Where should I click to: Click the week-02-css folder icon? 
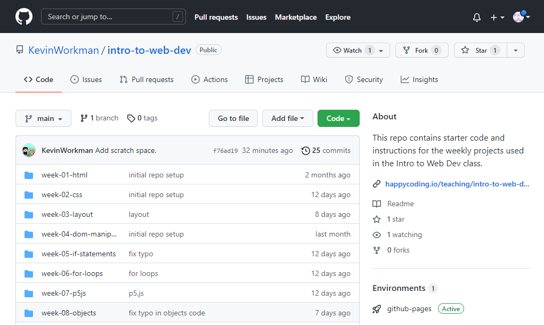click(x=29, y=195)
